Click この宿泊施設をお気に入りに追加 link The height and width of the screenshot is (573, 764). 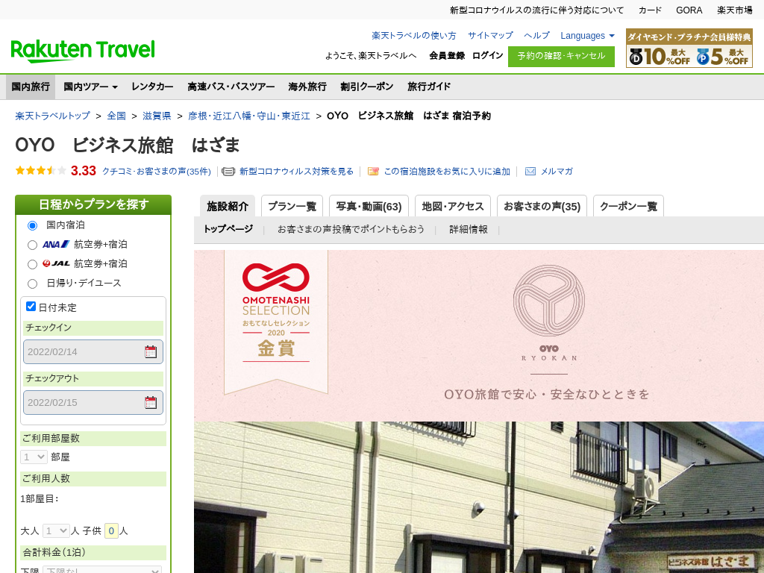pos(447,172)
